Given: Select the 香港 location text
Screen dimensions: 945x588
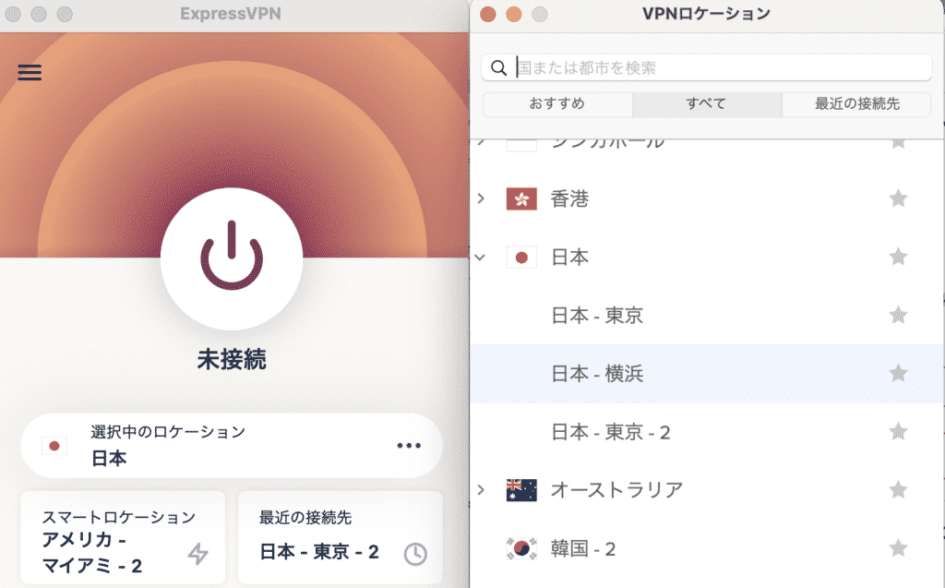Looking at the screenshot, I should (569, 198).
